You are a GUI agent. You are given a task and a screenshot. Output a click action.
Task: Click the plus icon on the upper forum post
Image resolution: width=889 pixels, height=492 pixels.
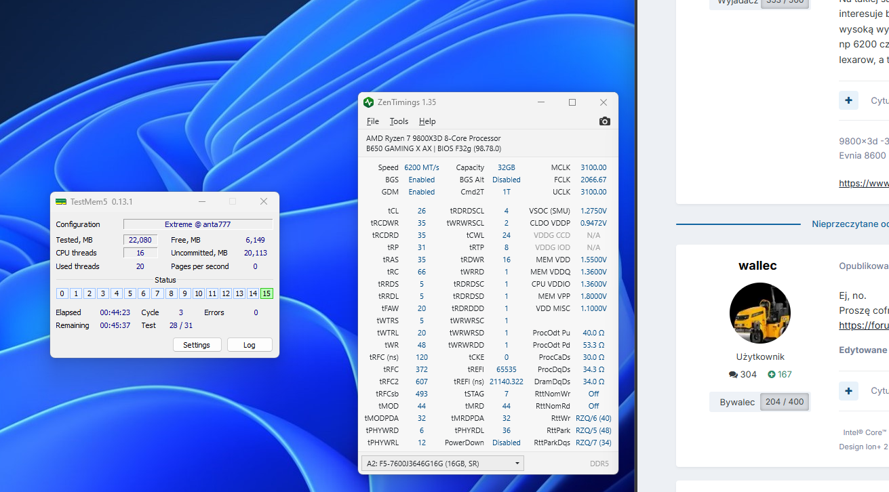[x=848, y=100]
